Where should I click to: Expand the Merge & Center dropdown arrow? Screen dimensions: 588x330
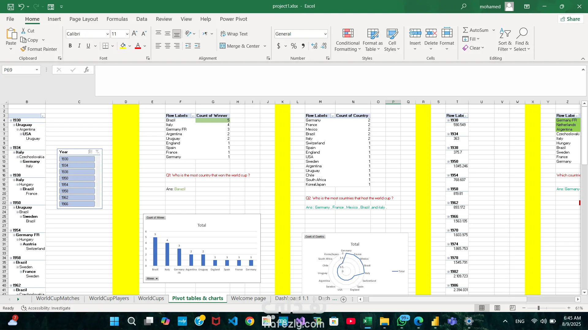click(x=265, y=46)
